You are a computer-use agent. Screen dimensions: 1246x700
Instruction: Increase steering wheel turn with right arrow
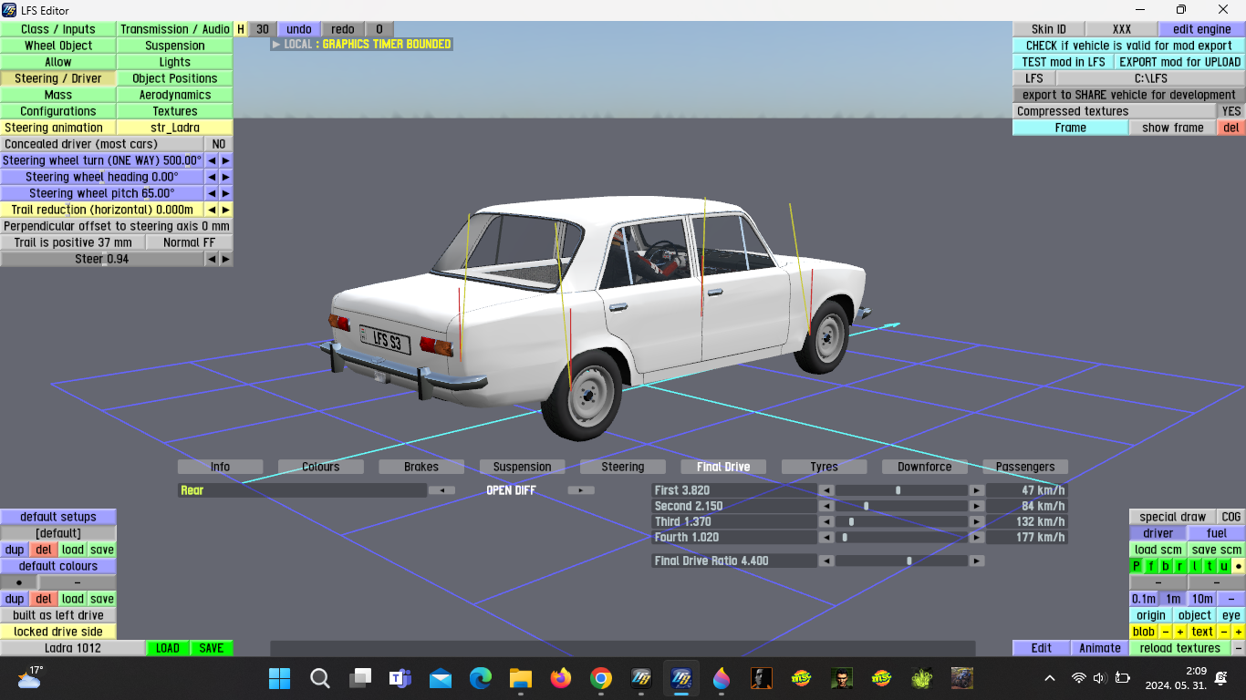226,160
